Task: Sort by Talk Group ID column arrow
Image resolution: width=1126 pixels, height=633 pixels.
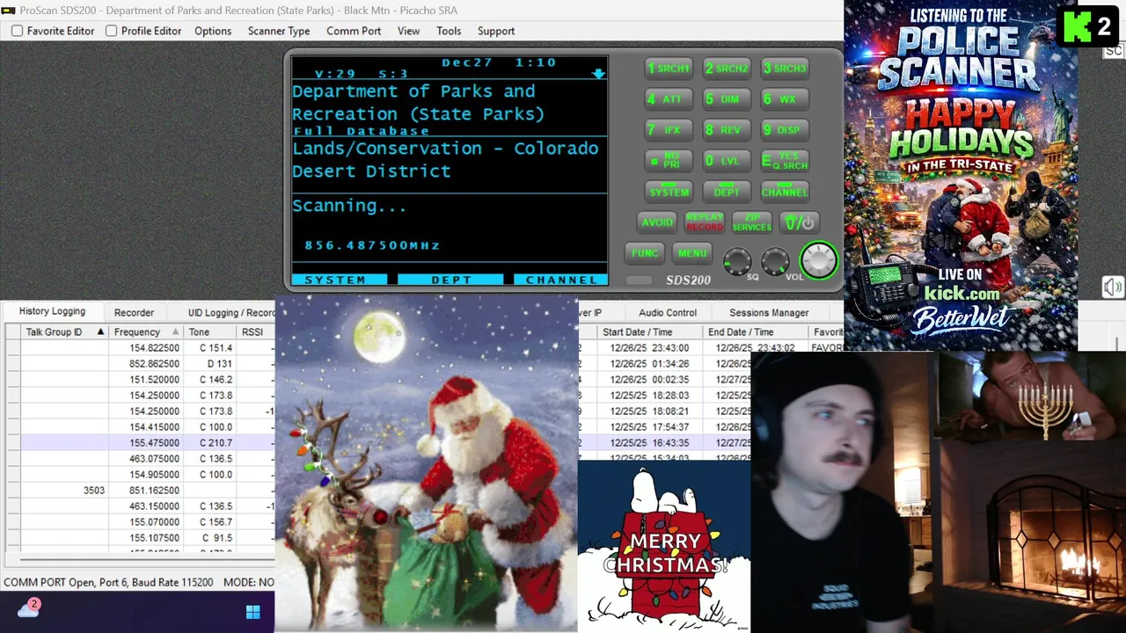Action: [x=100, y=331]
